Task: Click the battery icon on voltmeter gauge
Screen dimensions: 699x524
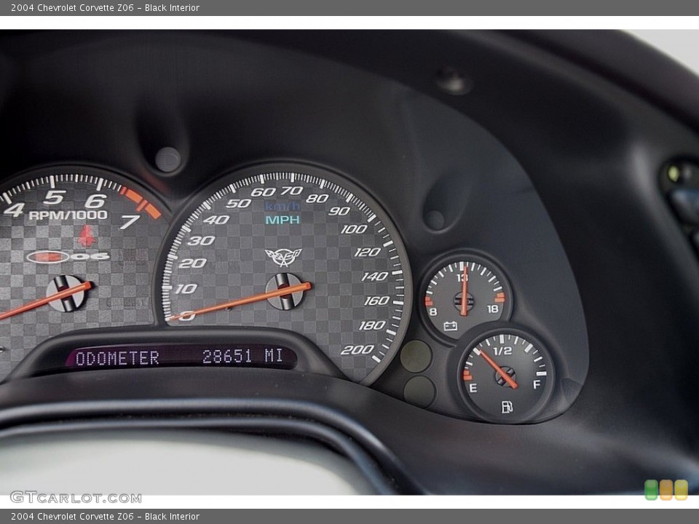Action: click(450, 326)
